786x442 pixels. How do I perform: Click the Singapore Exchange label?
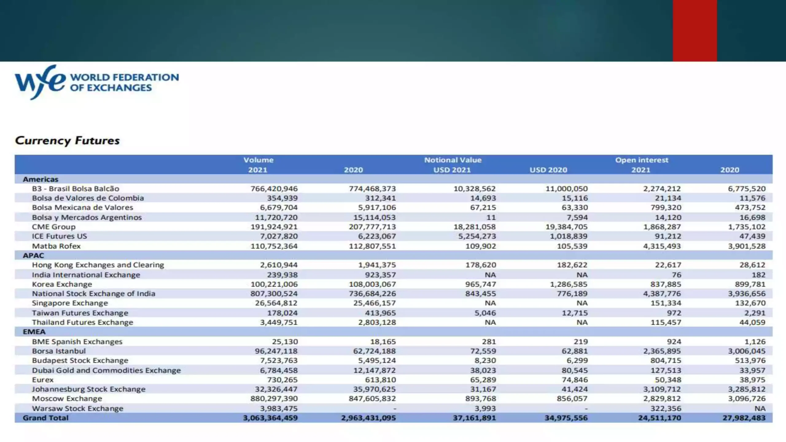pos(70,303)
